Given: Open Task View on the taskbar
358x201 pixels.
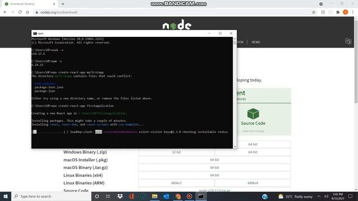Looking at the screenshot, I should (x=108, y=196).
